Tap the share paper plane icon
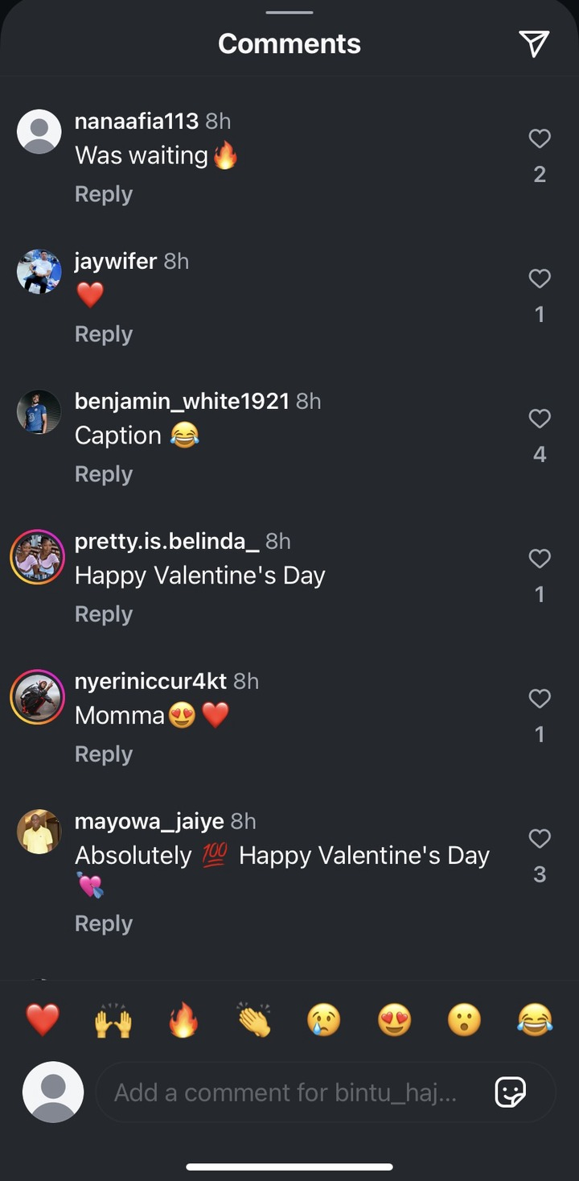 click(x=534, y=44)
